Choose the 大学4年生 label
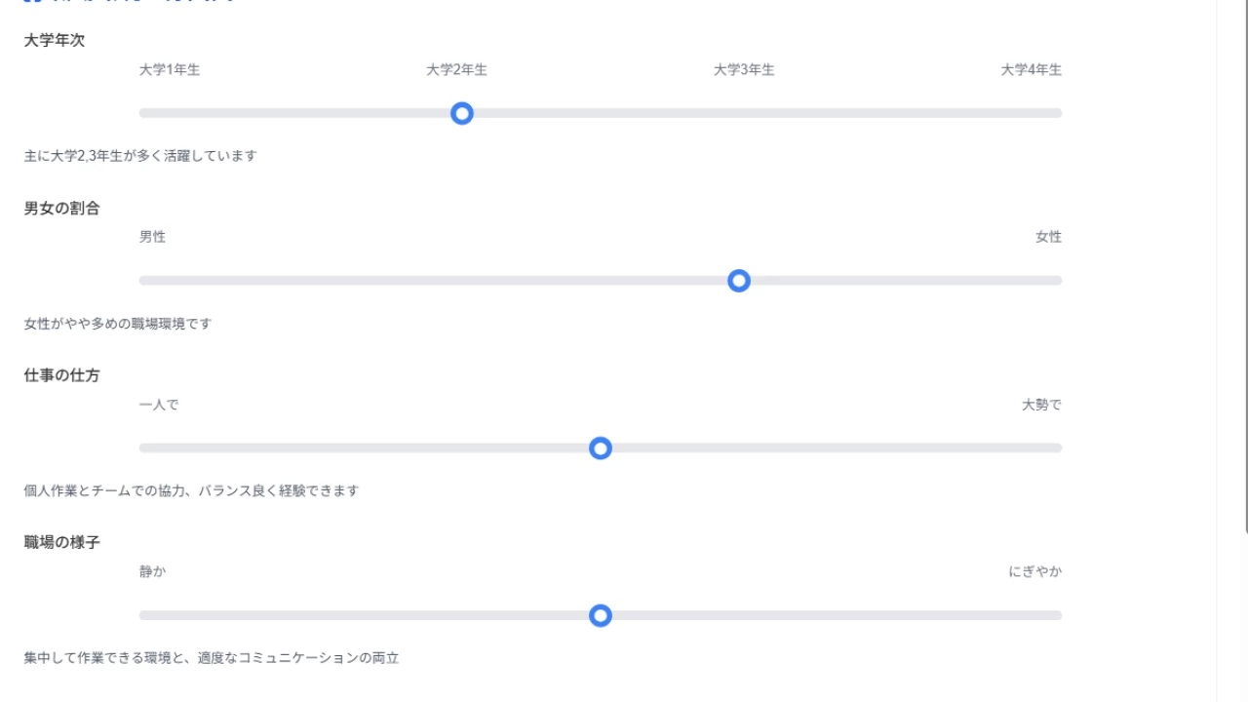The width and height of the screenshot is (1248, 702). [x=1031, y=70]
